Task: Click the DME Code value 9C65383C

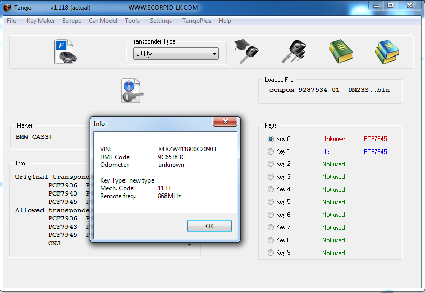Action: [172, 157]
